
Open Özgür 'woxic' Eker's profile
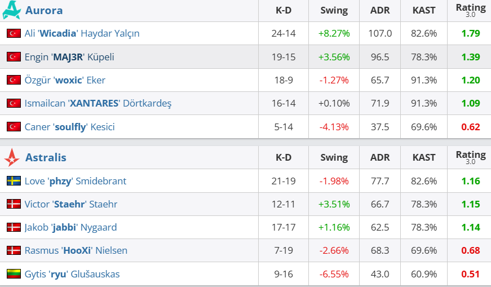[65, 80]
